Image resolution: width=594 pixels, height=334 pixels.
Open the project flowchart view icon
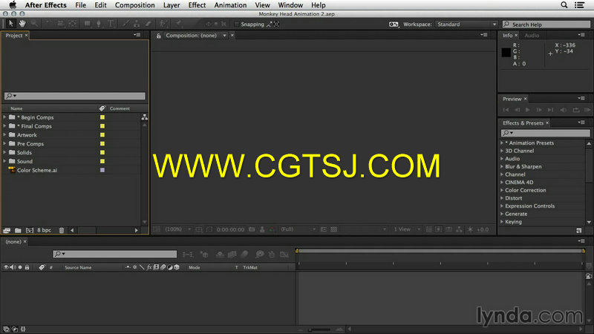click(145, 117)
